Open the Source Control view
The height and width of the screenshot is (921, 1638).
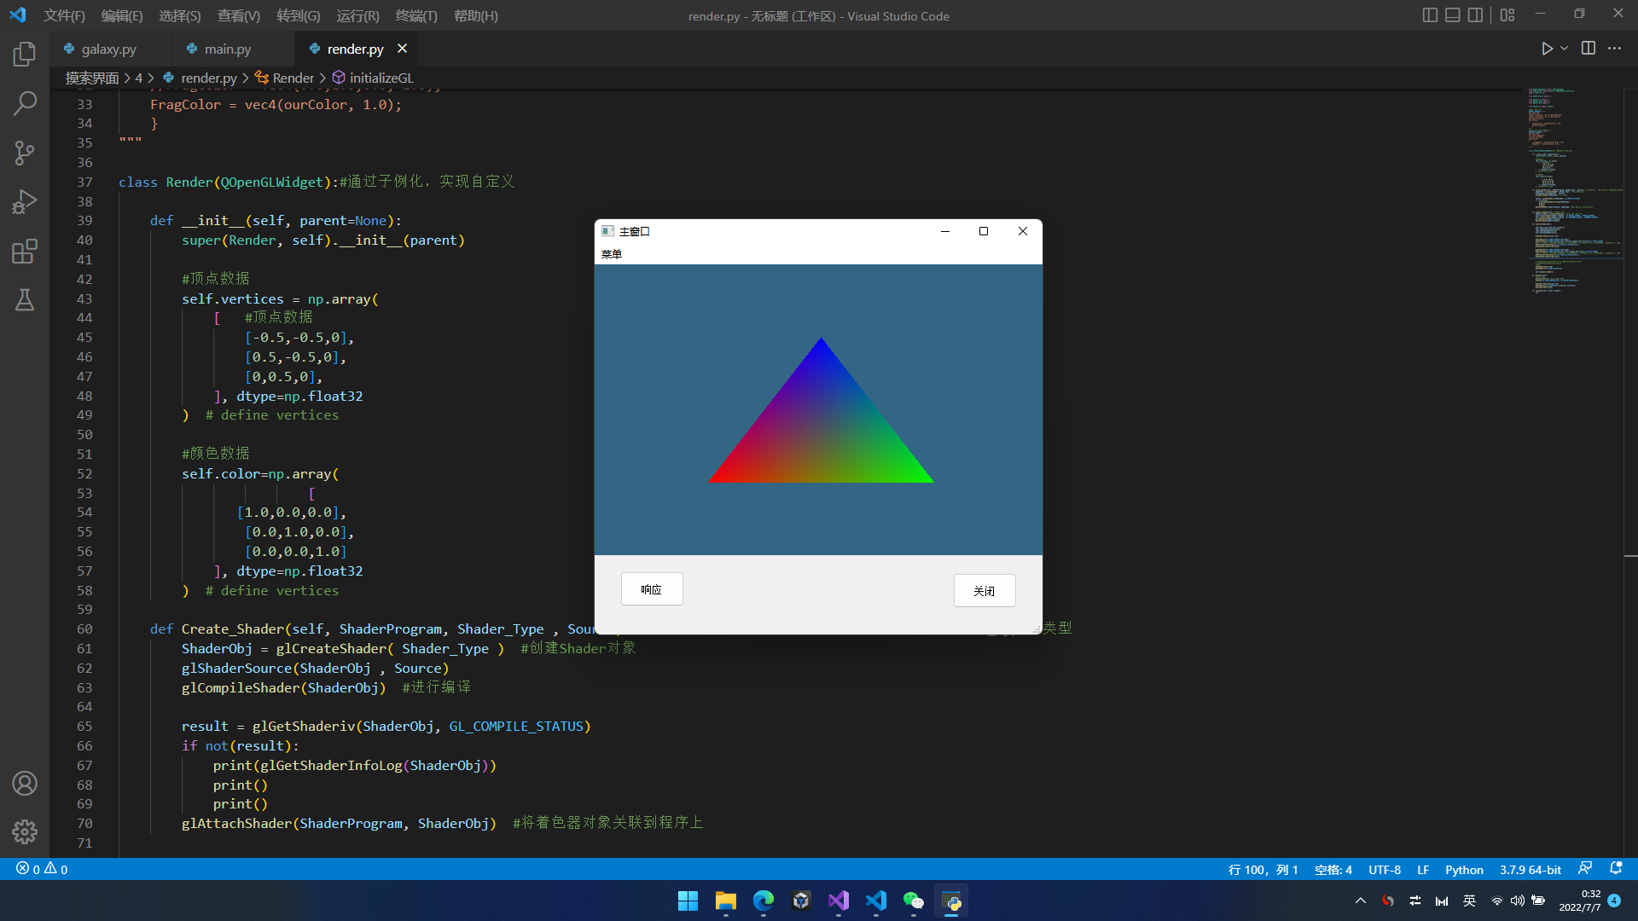click(x=25, y=153)
